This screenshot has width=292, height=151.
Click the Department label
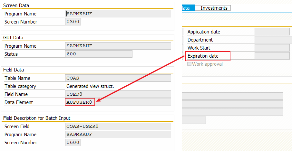(200, 40)
